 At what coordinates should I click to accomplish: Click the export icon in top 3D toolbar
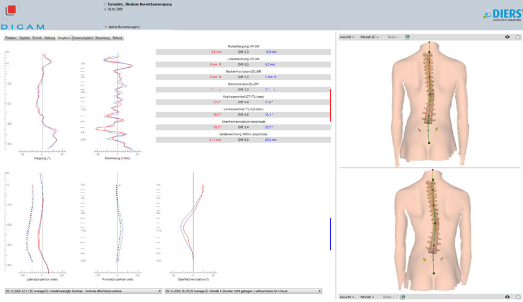click(407, 37)
